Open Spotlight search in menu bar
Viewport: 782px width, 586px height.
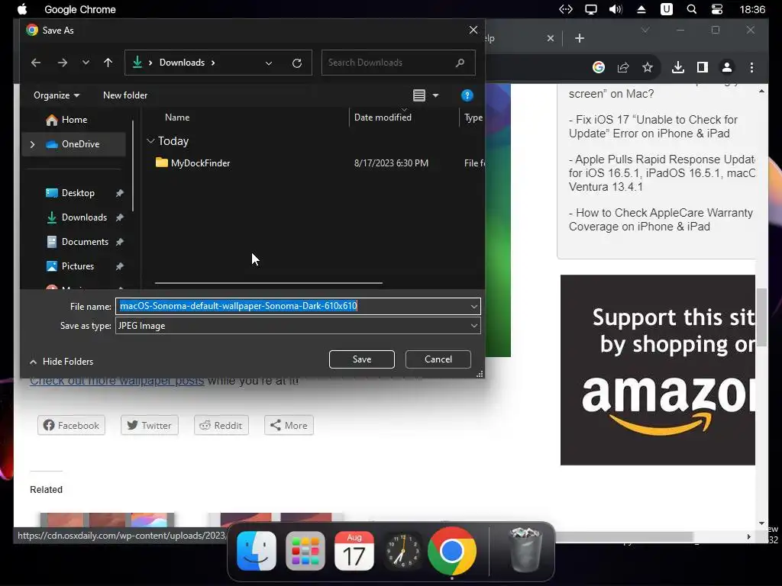[x=692, y=9]
